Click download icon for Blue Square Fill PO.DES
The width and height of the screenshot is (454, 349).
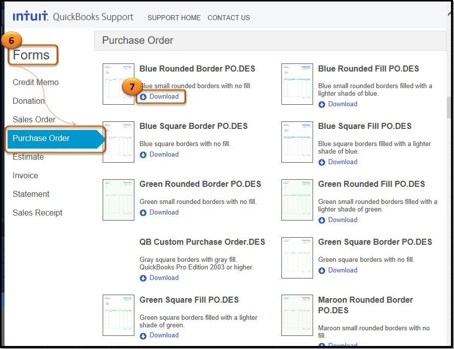tap(322, 163)
